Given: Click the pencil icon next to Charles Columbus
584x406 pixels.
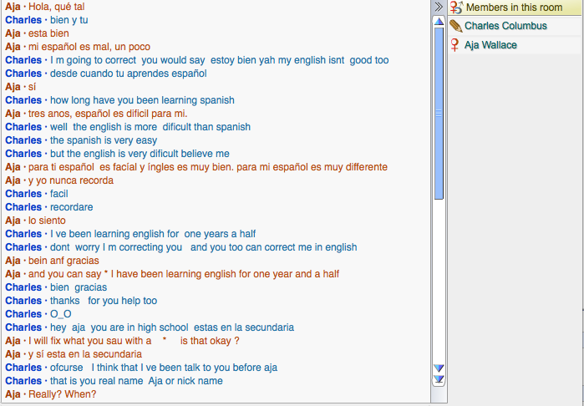Looking at the screenshot, I should point(456,26).
